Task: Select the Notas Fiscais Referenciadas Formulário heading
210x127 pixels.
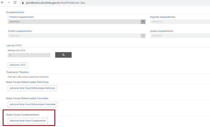Action: 27,98
